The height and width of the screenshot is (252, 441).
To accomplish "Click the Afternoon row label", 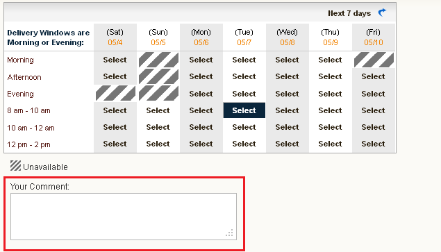I will pyautogui.click(x=24, y=77).
